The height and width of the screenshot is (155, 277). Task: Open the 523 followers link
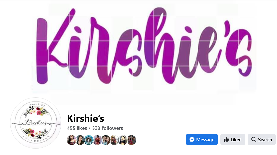point(108,128)
